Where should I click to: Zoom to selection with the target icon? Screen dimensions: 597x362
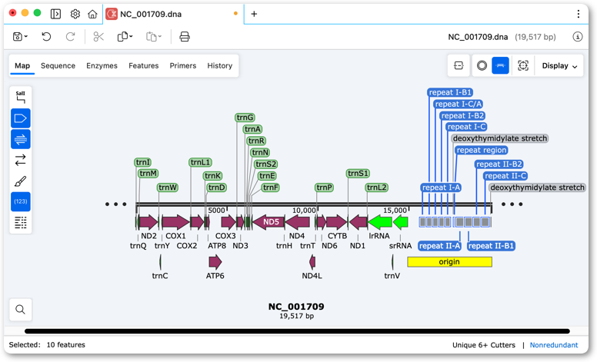523,66
